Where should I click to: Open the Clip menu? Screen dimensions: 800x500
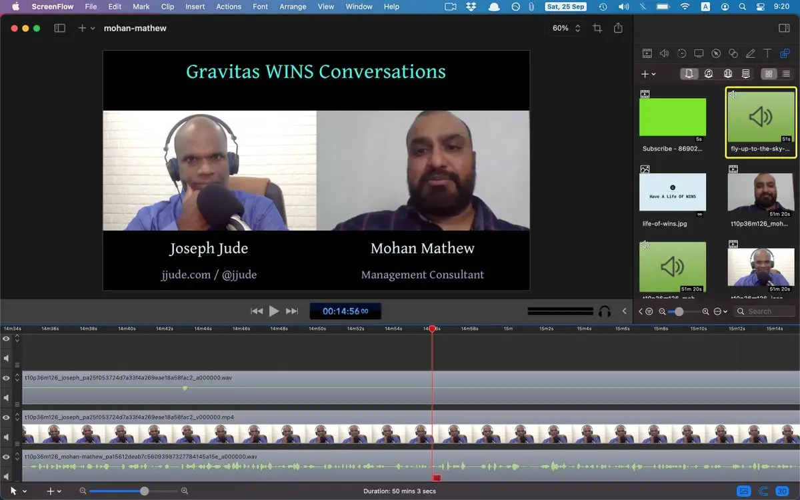[x=167, y=7]
